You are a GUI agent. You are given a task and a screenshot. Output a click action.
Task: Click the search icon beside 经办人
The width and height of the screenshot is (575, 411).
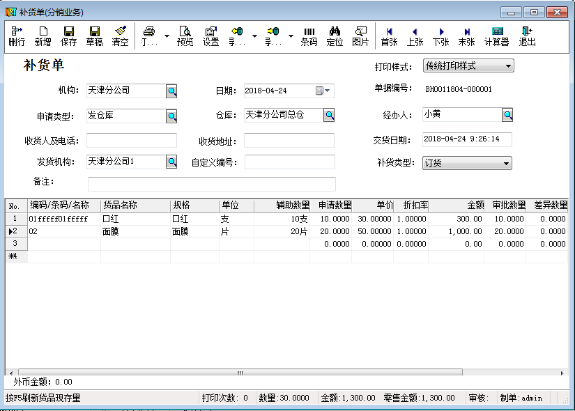tap(508, 115)
